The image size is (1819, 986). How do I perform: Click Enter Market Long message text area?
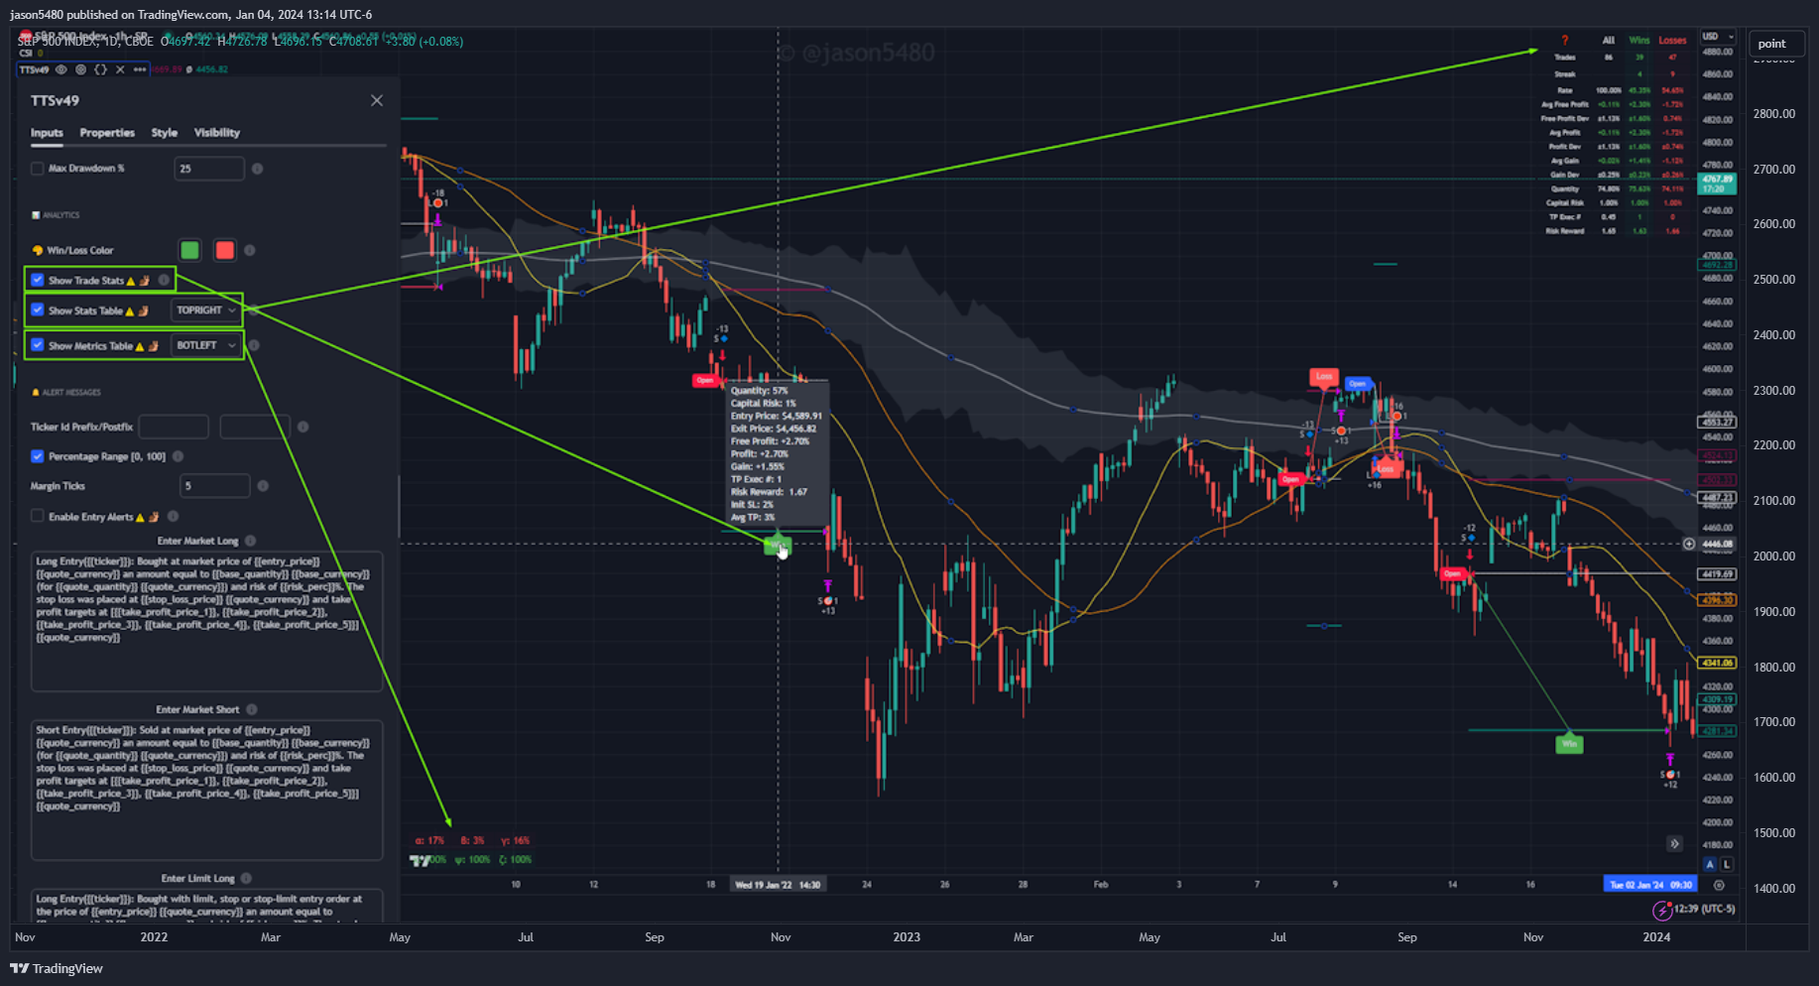coord(206,621)
